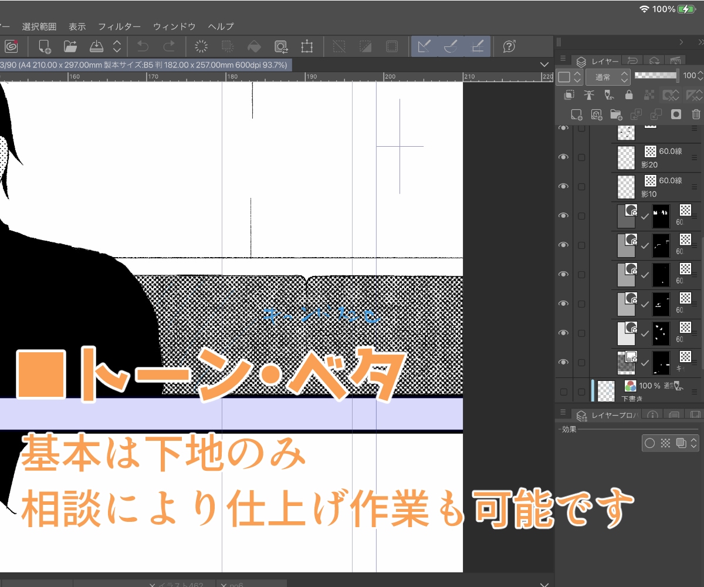Viewport: 704px width, 587px height.
Task: Click the Layer Color effect icon
Action: 681,443
